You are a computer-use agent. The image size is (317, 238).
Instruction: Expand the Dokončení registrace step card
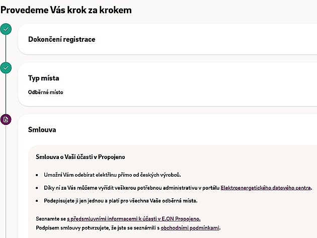(166, 39)
